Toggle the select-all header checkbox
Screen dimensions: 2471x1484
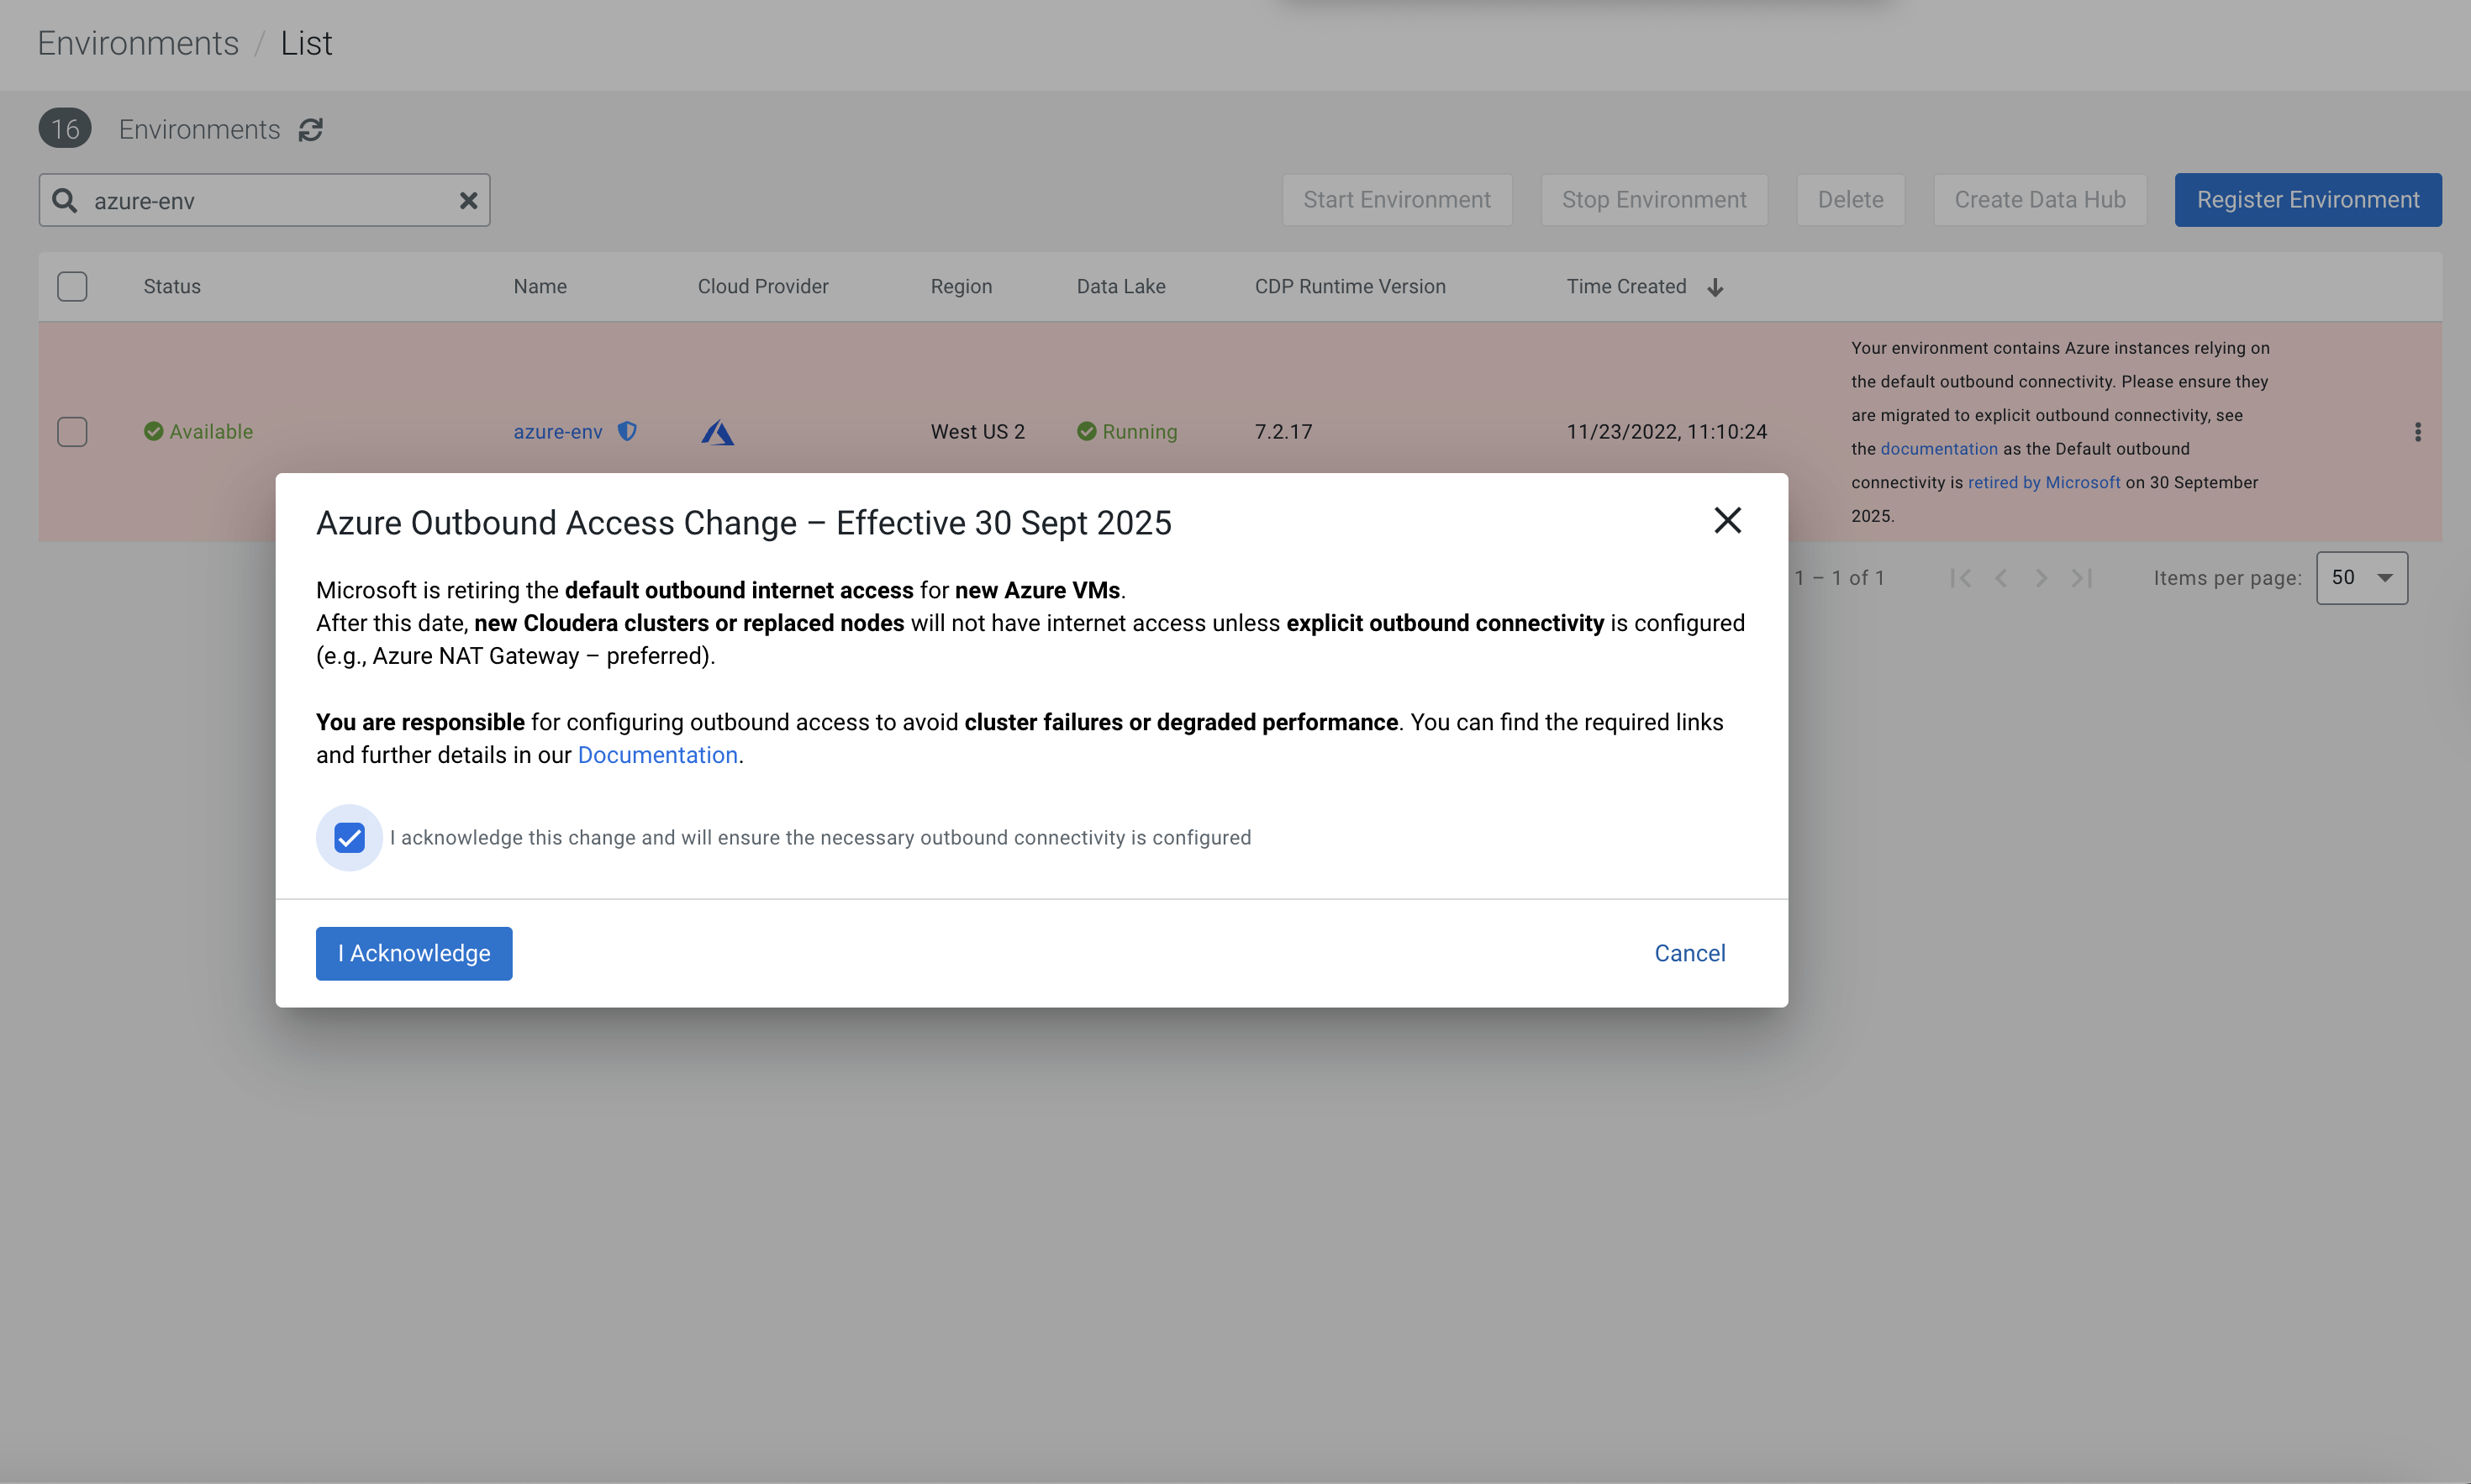(72, 287)
